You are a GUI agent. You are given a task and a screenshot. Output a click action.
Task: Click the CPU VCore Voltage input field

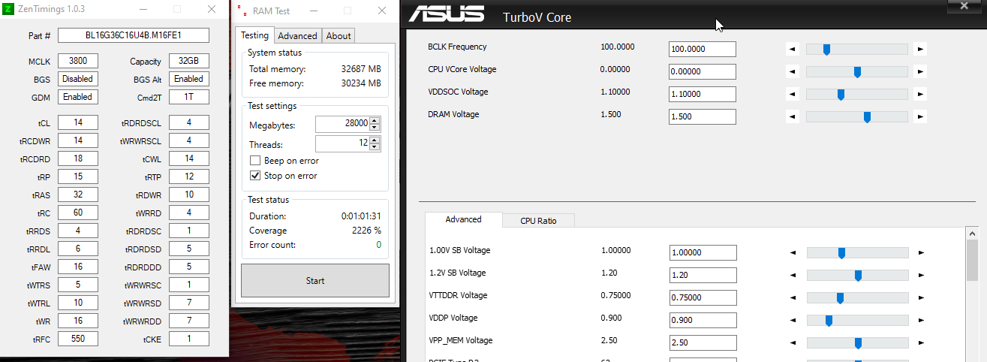click(x=703, y=71)
